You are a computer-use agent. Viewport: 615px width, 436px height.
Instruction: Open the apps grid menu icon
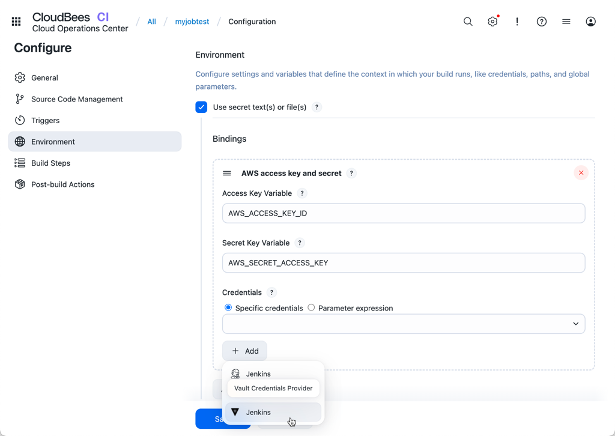[16, 22]
